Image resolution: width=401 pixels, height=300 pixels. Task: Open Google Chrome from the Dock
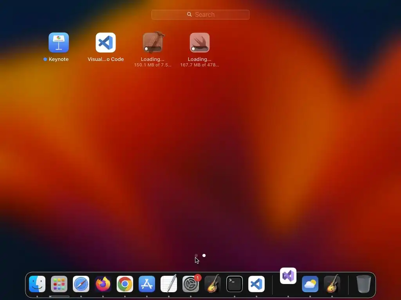point(125,284)
